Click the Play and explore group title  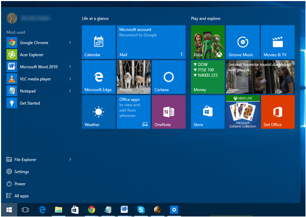point(206,18)
